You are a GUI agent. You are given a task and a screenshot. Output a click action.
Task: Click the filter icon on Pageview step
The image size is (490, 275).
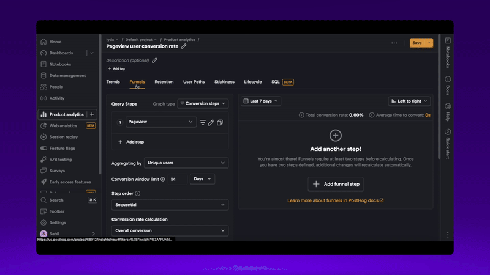click(x=203, y=122)
